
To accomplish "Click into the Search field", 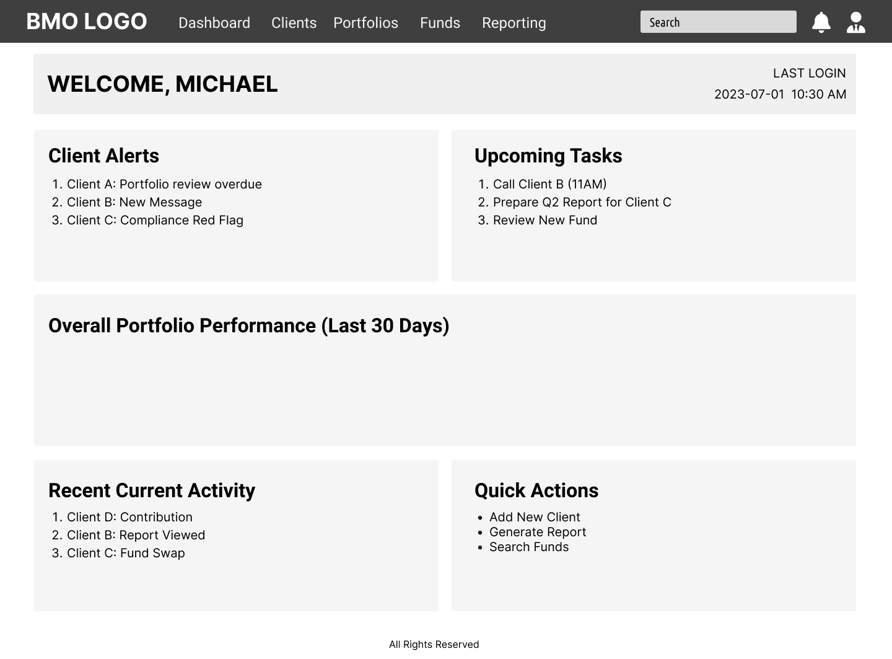I will click(x=719, y=22).
